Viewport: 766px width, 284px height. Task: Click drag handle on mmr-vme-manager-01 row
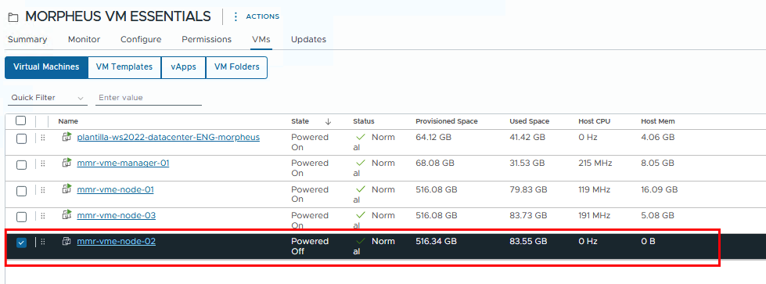(42, 164)
